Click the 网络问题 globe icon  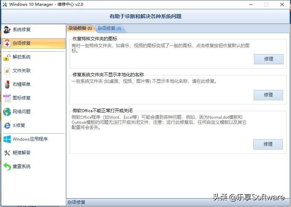(x=7, y=112)
